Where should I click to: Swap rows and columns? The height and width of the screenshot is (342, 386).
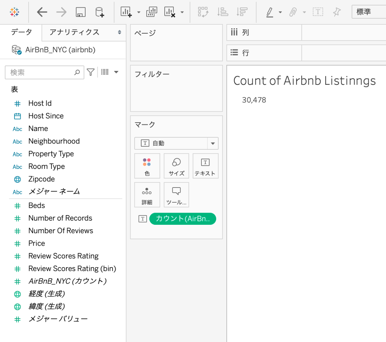coord(203,12)
